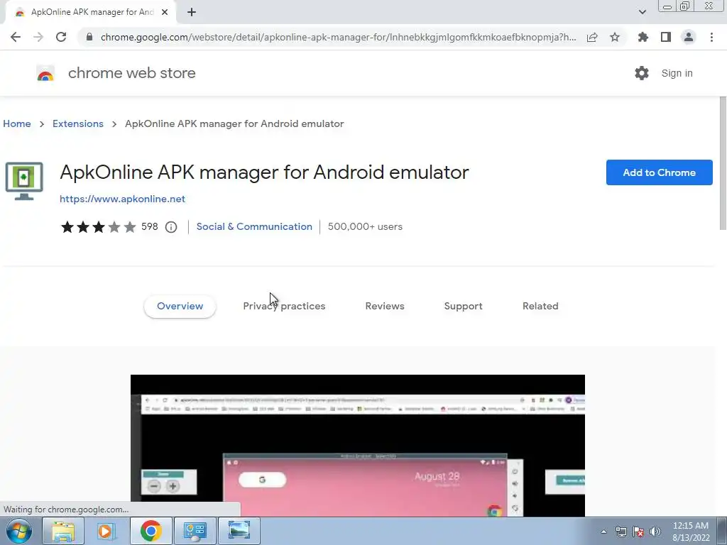Viewport: 727px width, 545px height.
Task: Select the Overview tab
Action: [x=180, y=306]
